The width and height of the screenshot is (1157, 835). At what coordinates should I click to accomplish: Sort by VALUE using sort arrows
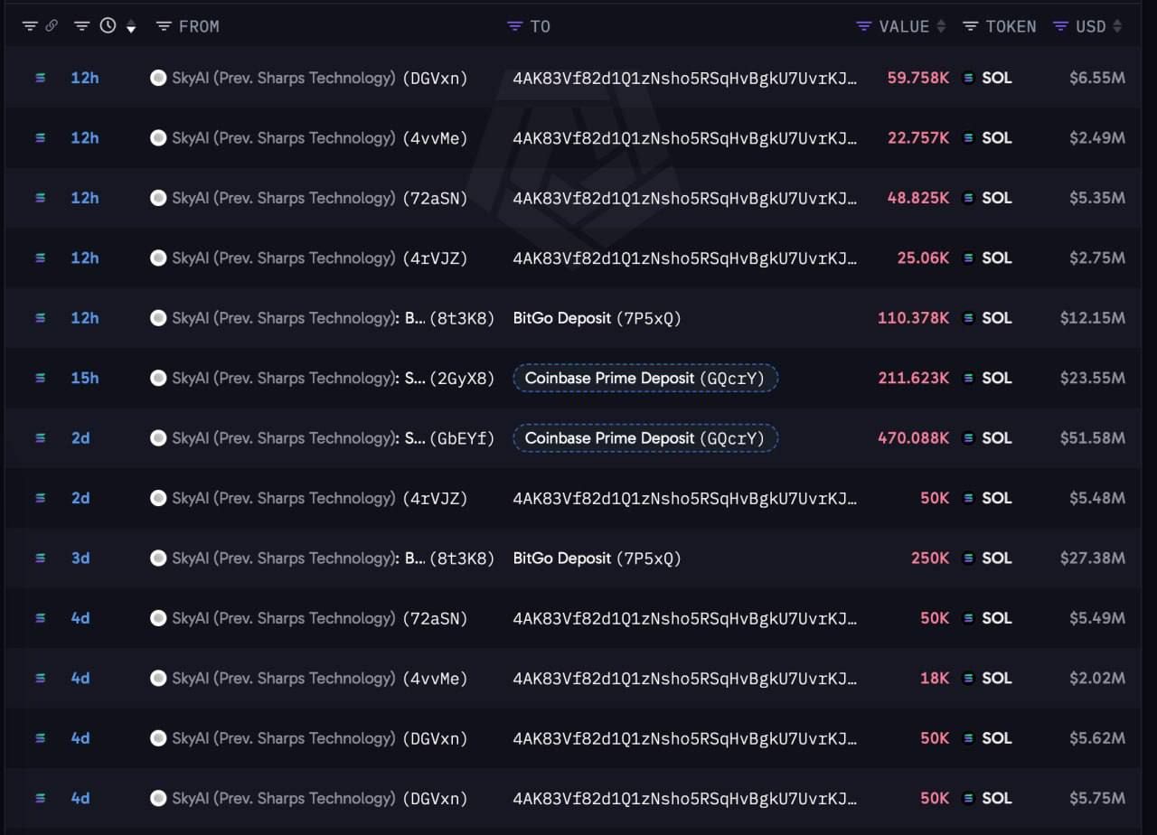(x=941, y=26)
